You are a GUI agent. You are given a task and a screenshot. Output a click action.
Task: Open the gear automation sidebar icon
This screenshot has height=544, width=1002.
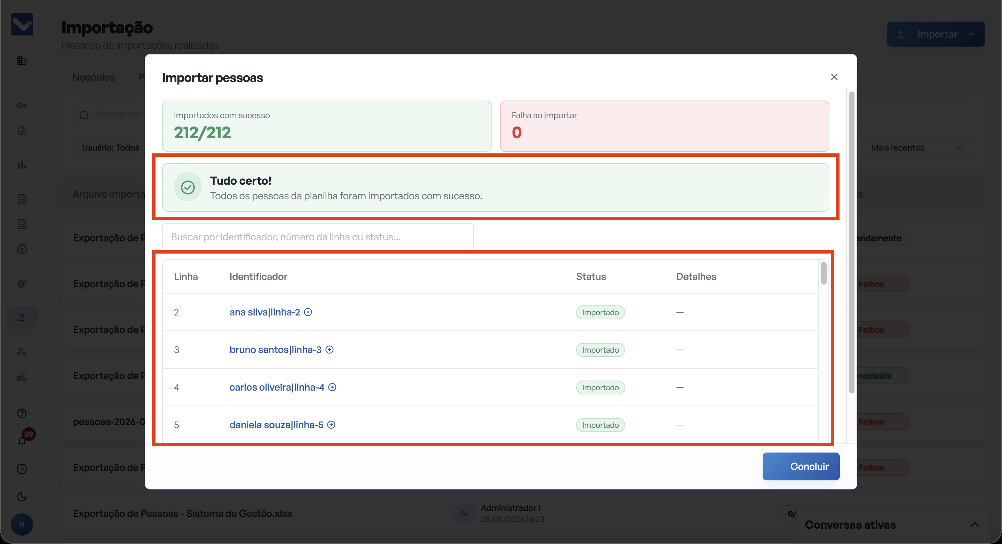coord(22,283)
